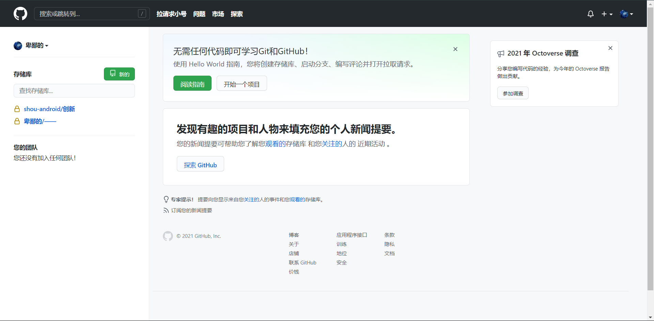Create a new repository with 新的 button

[119, 74]
